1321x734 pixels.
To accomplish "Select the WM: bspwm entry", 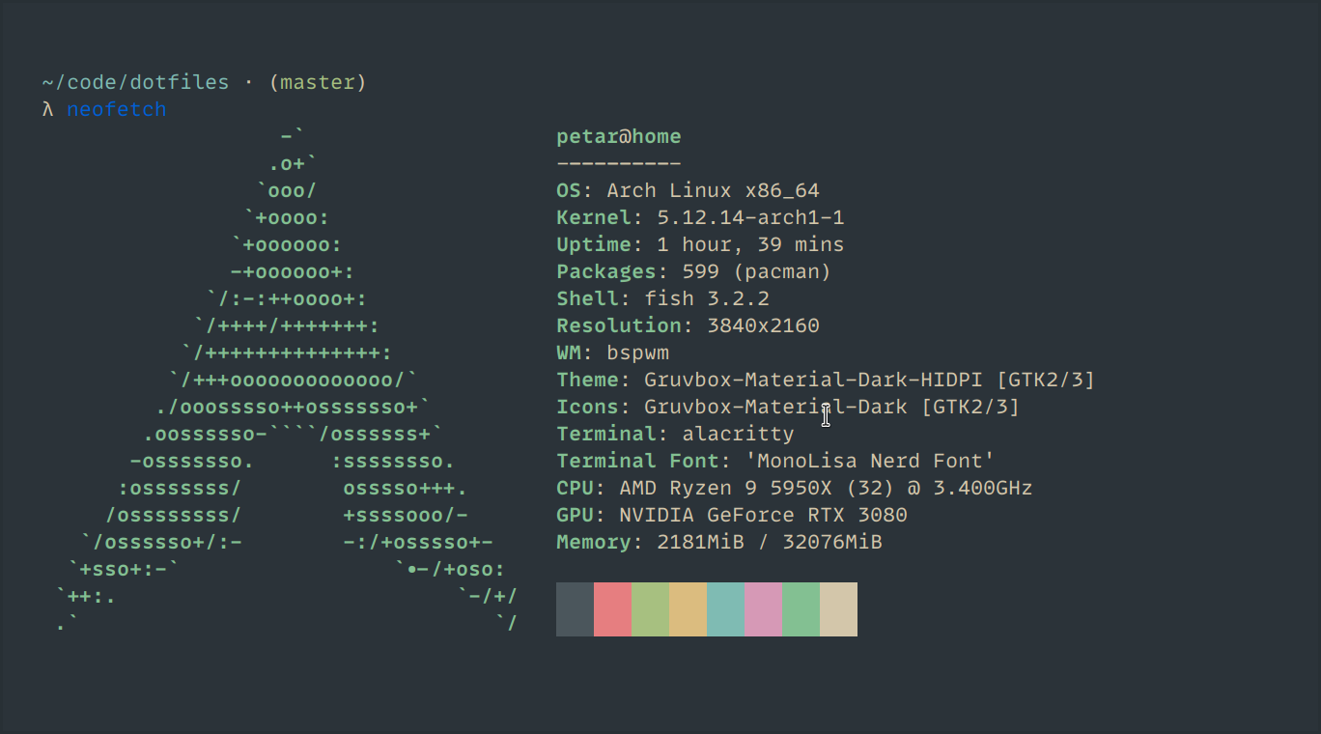I will 612,353.
